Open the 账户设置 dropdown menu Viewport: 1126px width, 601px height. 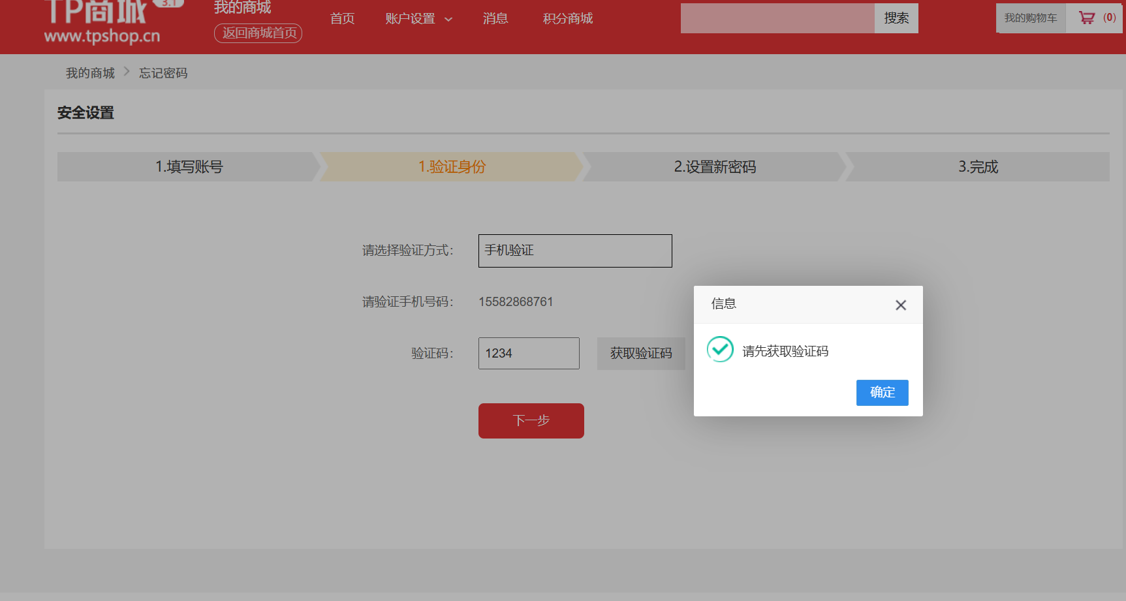(x=418, y=18)
